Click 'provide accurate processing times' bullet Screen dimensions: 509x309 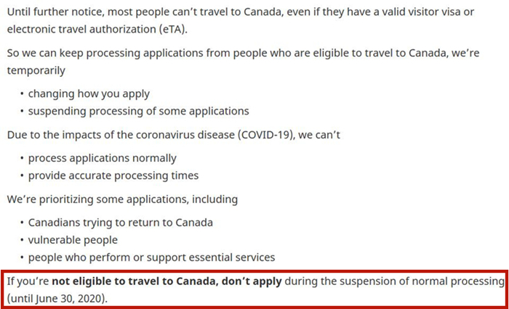[113, 176]
